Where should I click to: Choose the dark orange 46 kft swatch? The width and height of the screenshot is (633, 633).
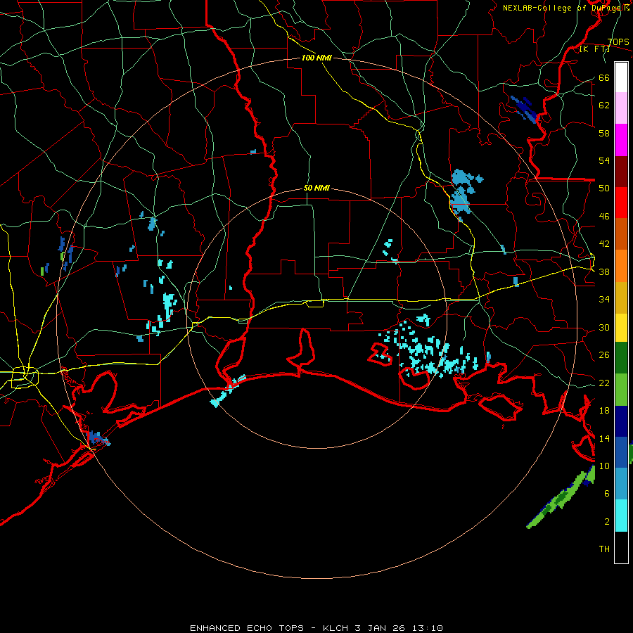point(621,234)
